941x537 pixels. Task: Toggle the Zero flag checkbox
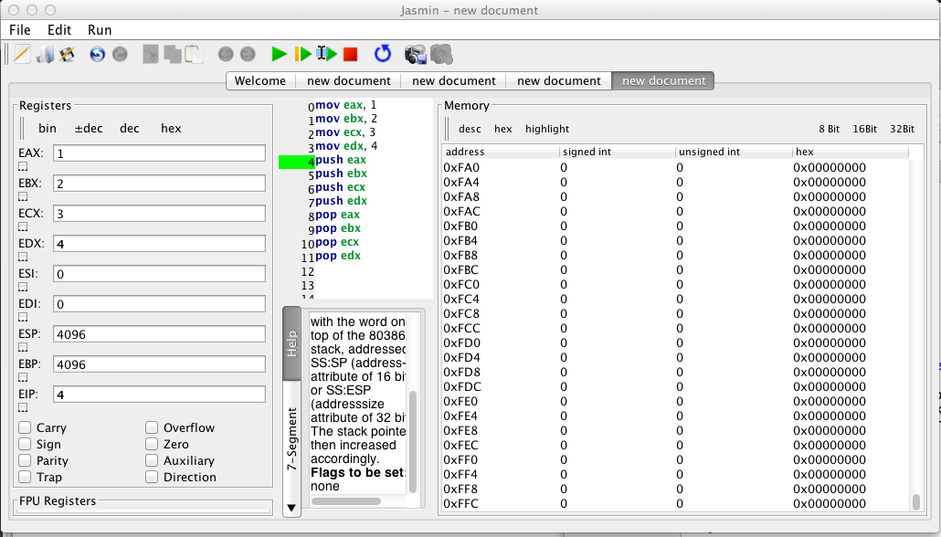[152, 444]
